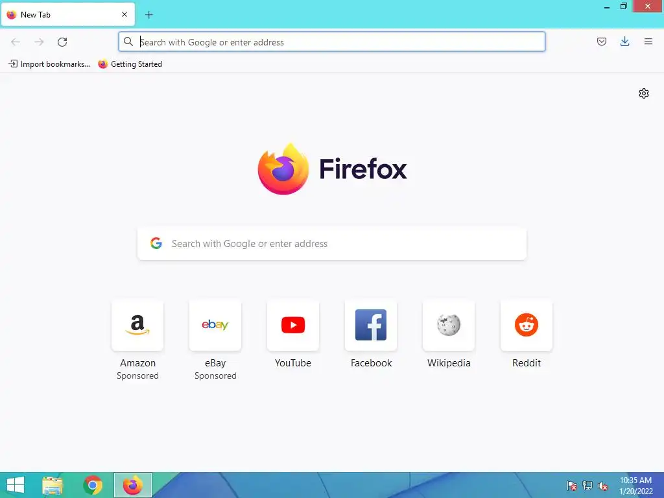Viewport: 664px width, 498px height.
Task: Open the eBay sponsored shortcut
Action: [215, 326]
